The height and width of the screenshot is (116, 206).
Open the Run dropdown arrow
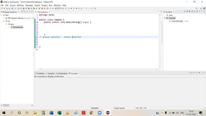[26, 8]
